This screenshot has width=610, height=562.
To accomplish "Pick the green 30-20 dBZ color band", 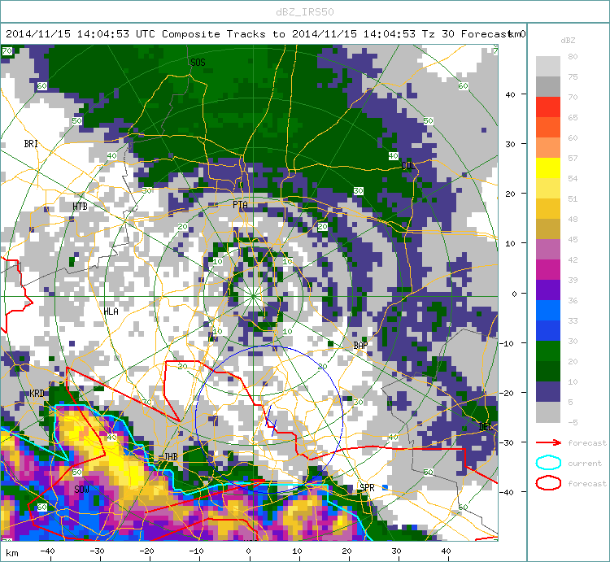I will click(x=548, y=351).
